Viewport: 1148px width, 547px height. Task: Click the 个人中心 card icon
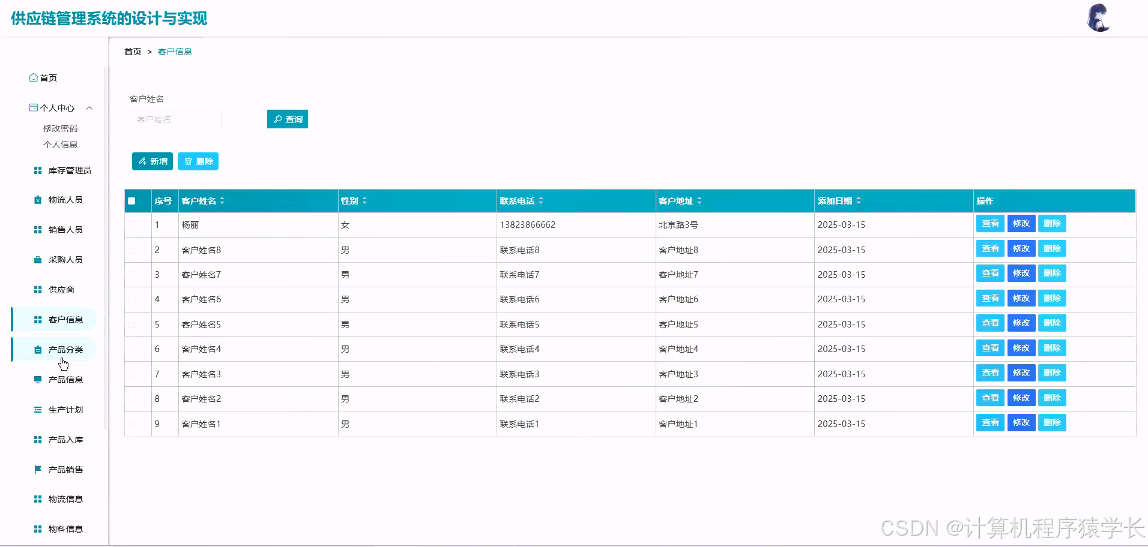34,108
